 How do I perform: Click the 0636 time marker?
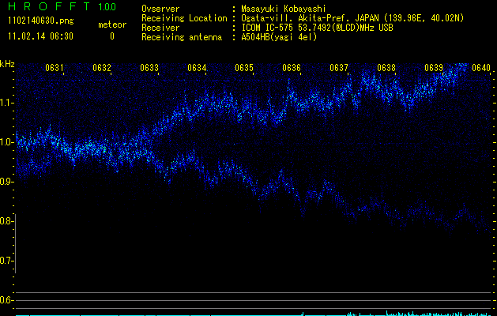point(292,68)
